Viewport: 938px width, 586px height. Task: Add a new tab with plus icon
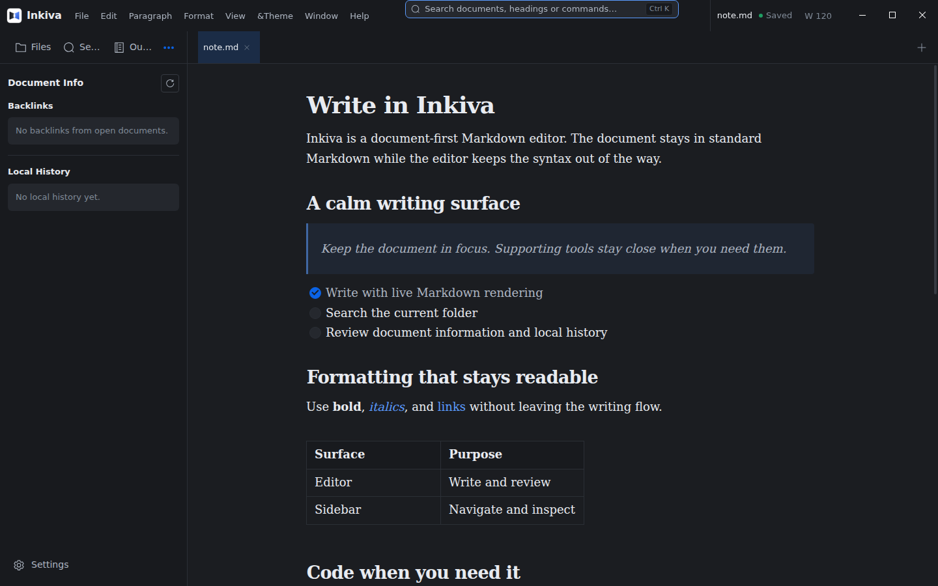(x=922, y=48)
